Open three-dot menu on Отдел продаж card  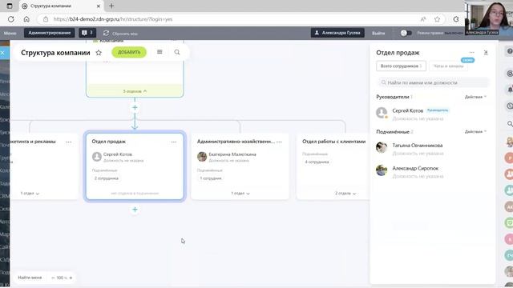coord(174,142)
